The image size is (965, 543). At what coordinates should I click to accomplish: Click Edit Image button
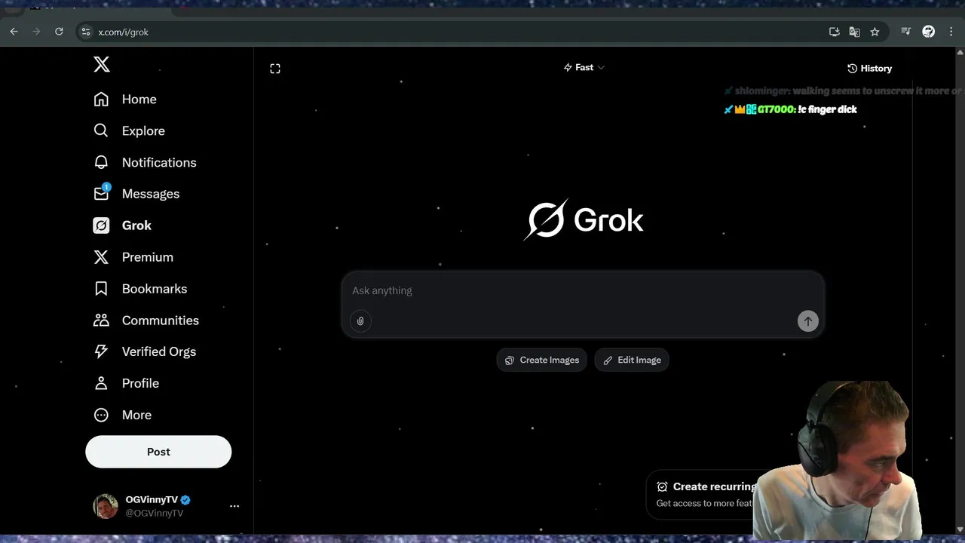click(x=632, y=360)
